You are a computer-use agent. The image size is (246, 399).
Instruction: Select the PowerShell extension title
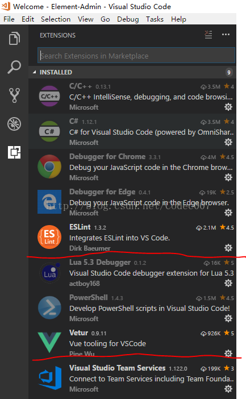click(89, 297)
